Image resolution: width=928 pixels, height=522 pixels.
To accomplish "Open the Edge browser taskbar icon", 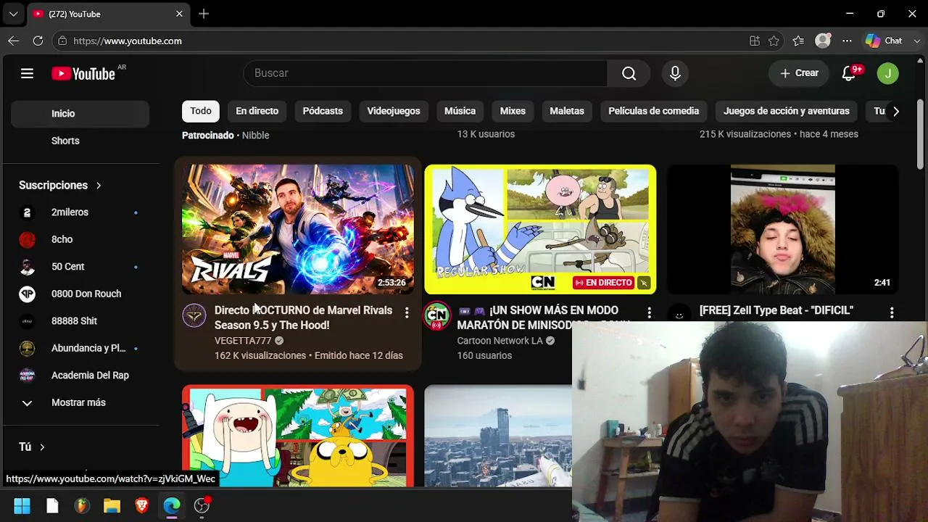I will tap(172, 506).
